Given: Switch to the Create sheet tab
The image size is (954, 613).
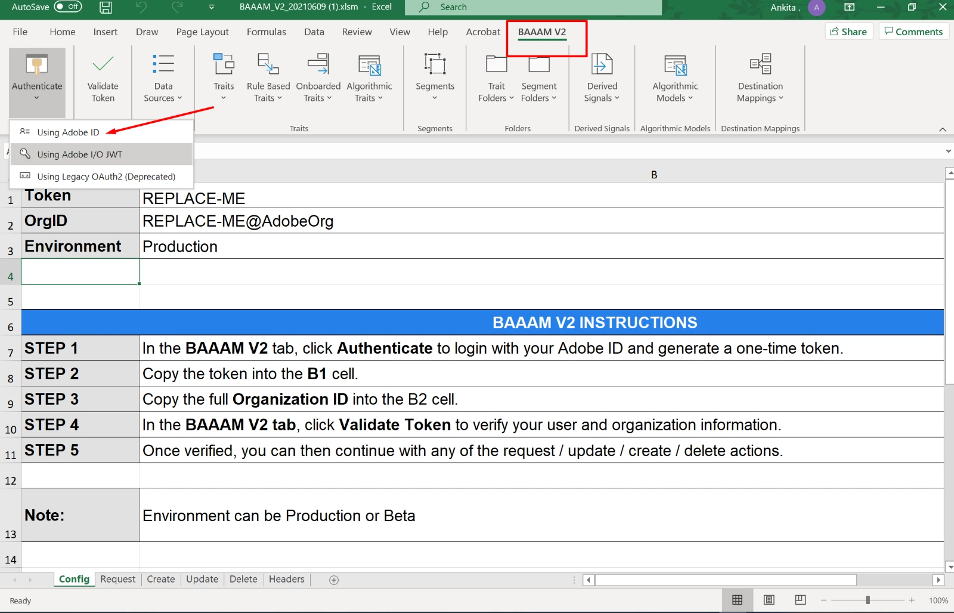Looking at the screenshot, I should point(161,580).
